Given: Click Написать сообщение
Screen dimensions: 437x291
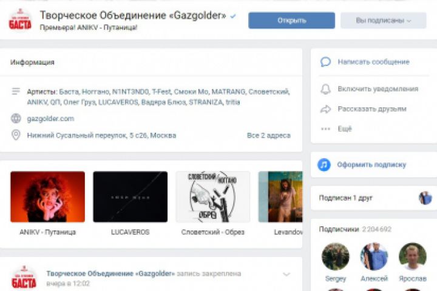Looking at the screenshot, I should (373, 62).
